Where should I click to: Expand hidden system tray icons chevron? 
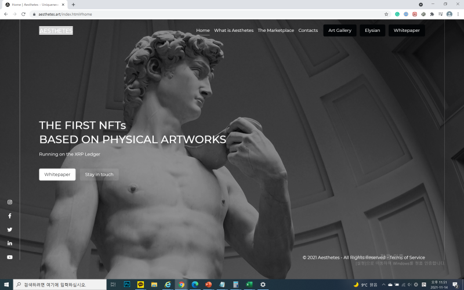[383, 285]
